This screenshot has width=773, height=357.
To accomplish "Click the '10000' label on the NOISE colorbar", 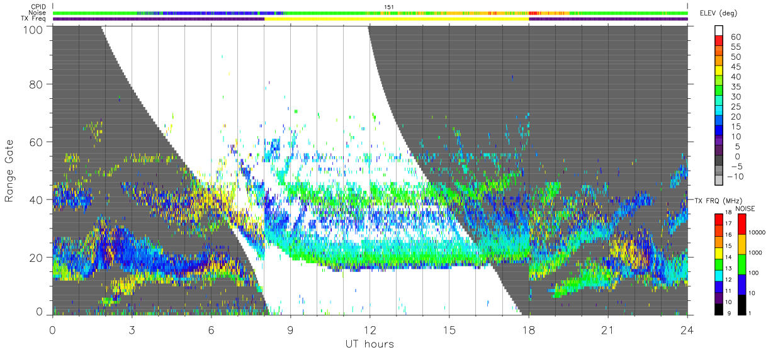I will tap(757, 232).
